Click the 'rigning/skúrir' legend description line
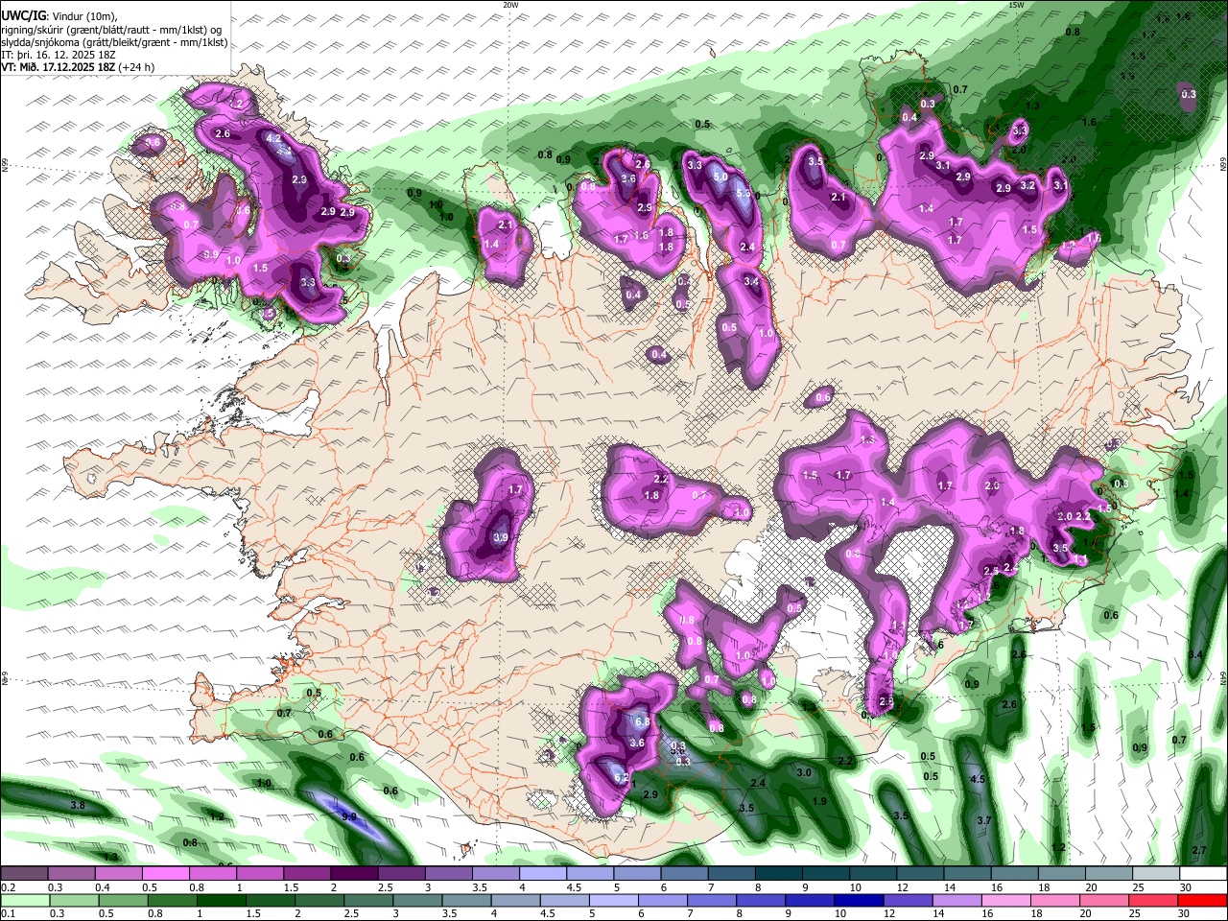 coord(113,30)
